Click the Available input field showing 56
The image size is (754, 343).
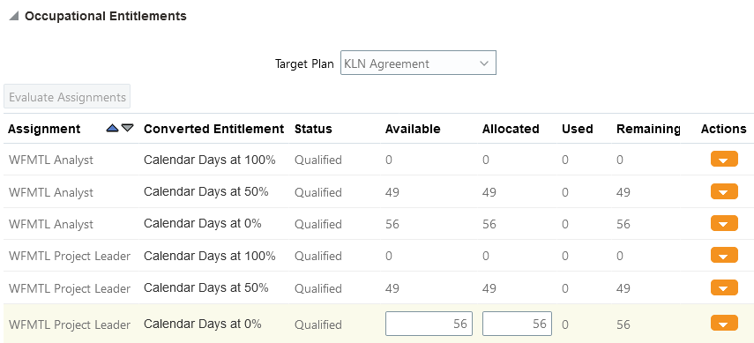pyautogui.click(x=429, y=324)
